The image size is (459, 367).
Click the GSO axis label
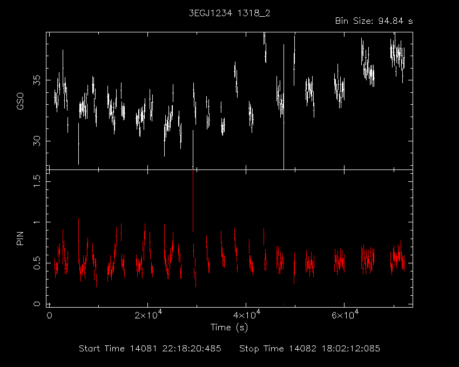point(20,101)
